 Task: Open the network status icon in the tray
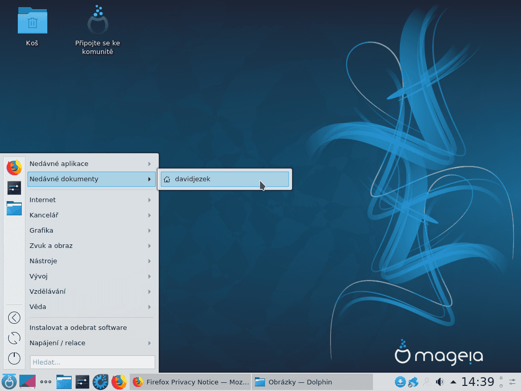[x=413, y=381]
